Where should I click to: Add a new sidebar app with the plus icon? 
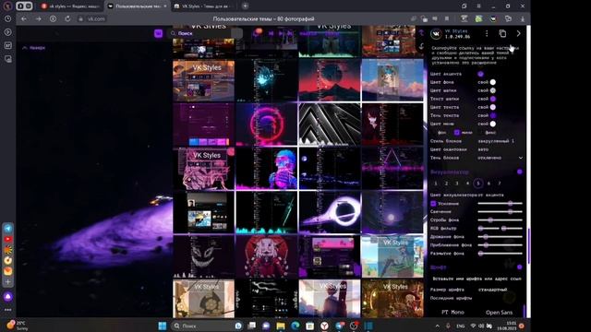pos(8,281)
